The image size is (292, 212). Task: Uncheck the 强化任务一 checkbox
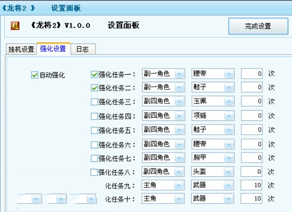coord(94,75)
